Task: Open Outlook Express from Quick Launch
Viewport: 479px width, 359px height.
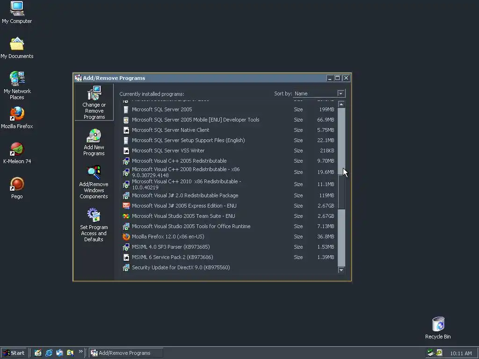Action: [59, 353]
